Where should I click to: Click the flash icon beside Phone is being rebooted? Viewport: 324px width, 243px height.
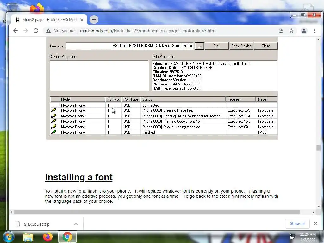[53, 127]
